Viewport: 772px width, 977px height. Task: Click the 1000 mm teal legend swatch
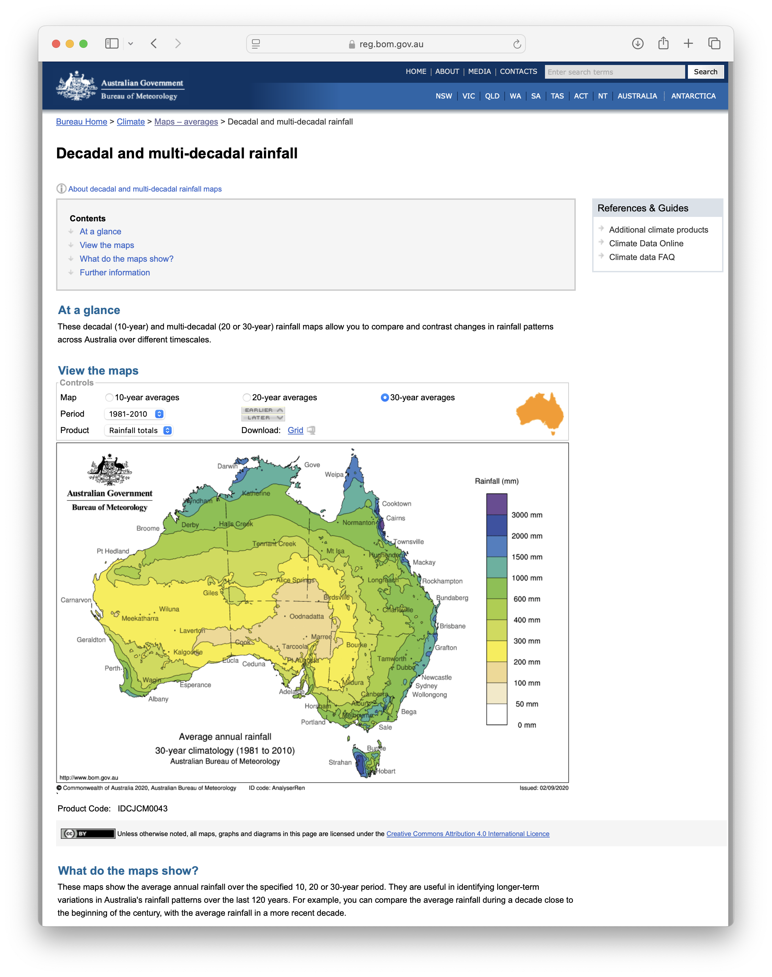(x=497, y=567)
